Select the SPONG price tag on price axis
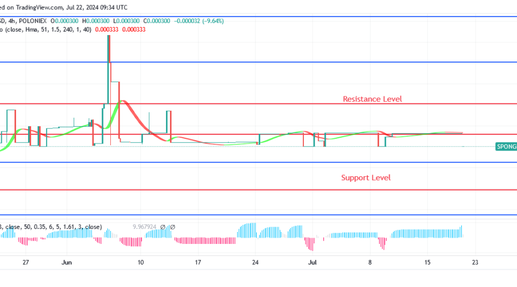This screenshot has height=287, width=517. 506,146
